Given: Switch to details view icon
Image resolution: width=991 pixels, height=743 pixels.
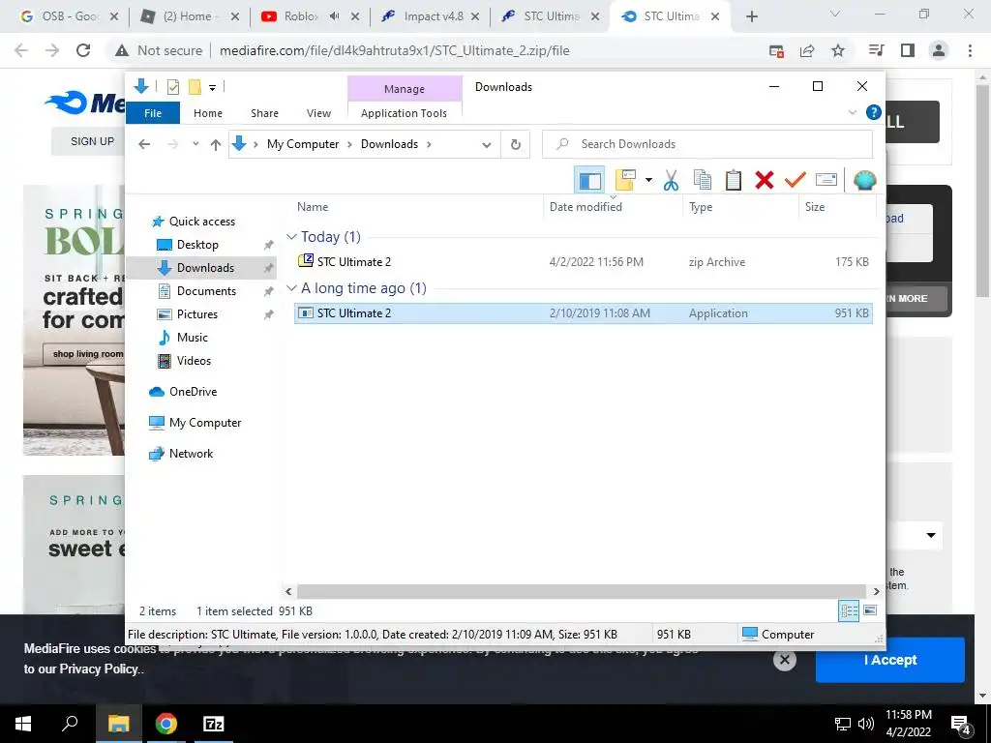Looking at the screenshot, I should (850, 610).
